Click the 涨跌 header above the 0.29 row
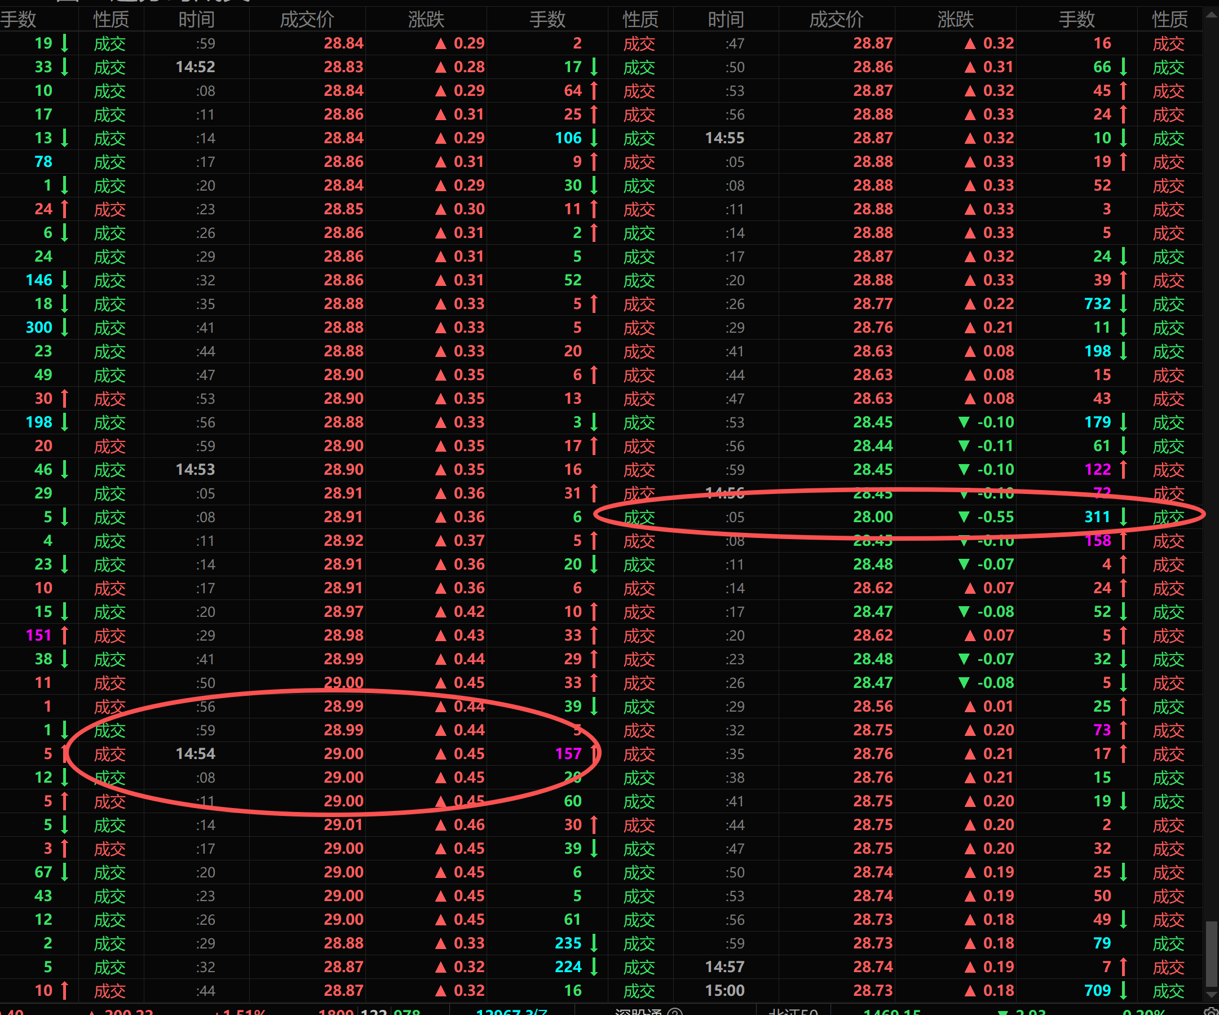This screenshot has width=1219, height=1015. tap(426, 20)
